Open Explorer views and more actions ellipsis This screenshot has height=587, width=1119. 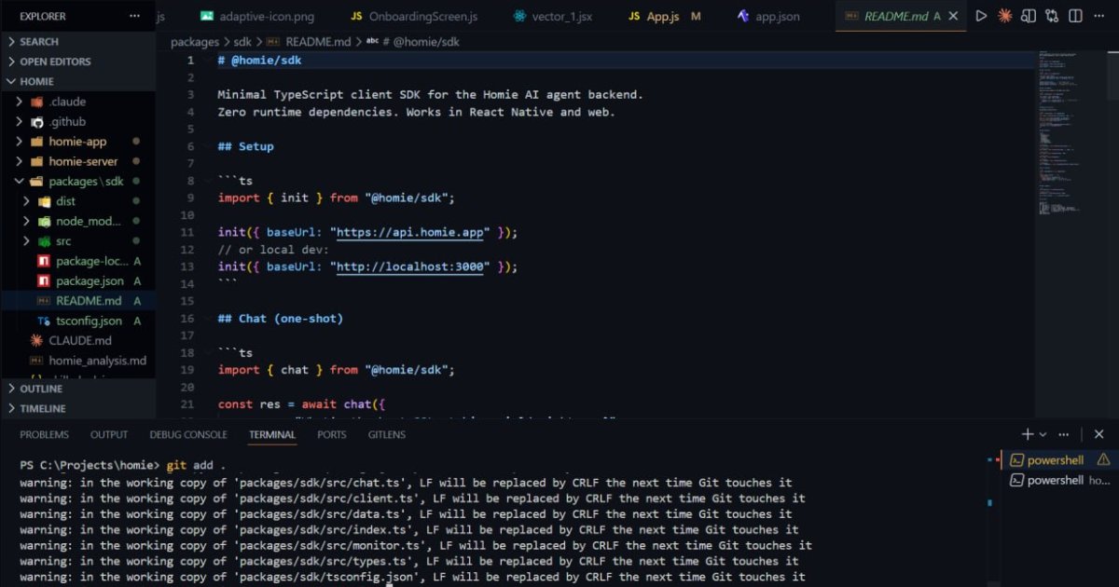[134, 16]
